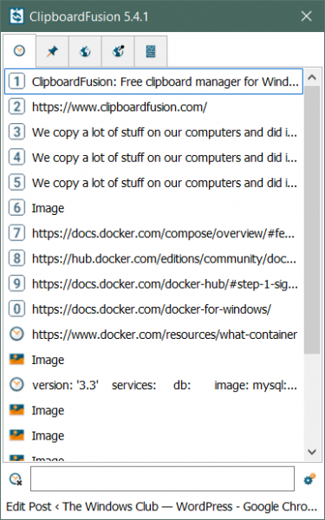Viewport: 325px width, 520px height.
Task: Open settings via the gear icon
Action: tap(309, 479)
